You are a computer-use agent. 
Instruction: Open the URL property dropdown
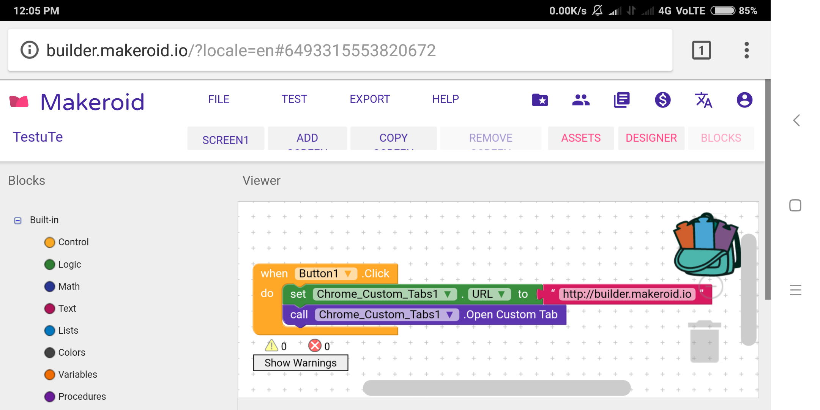(501, 294)
